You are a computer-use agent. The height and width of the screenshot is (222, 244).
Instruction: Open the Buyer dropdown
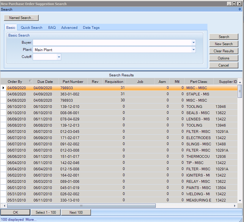pos(193,42)
